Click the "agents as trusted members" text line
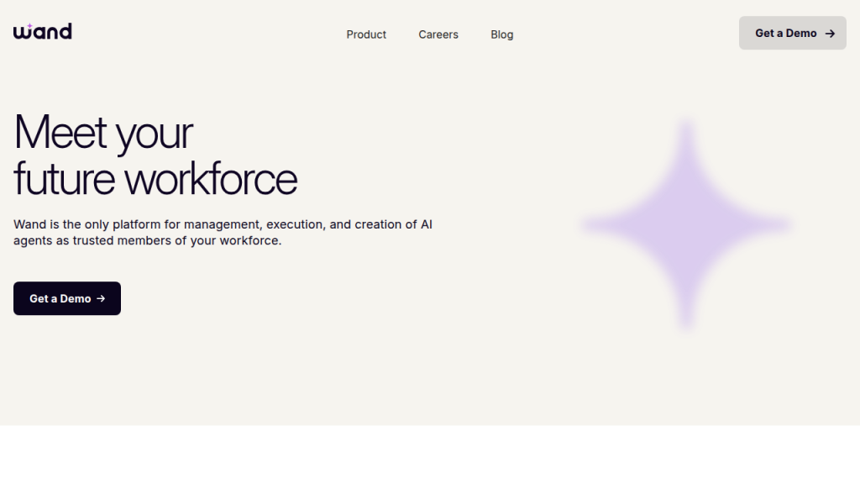The height and width of the screenshot is (484, 860). (147, 240)
